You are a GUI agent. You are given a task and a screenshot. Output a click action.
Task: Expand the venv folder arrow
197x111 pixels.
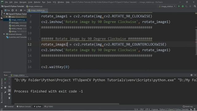[7, 17]
